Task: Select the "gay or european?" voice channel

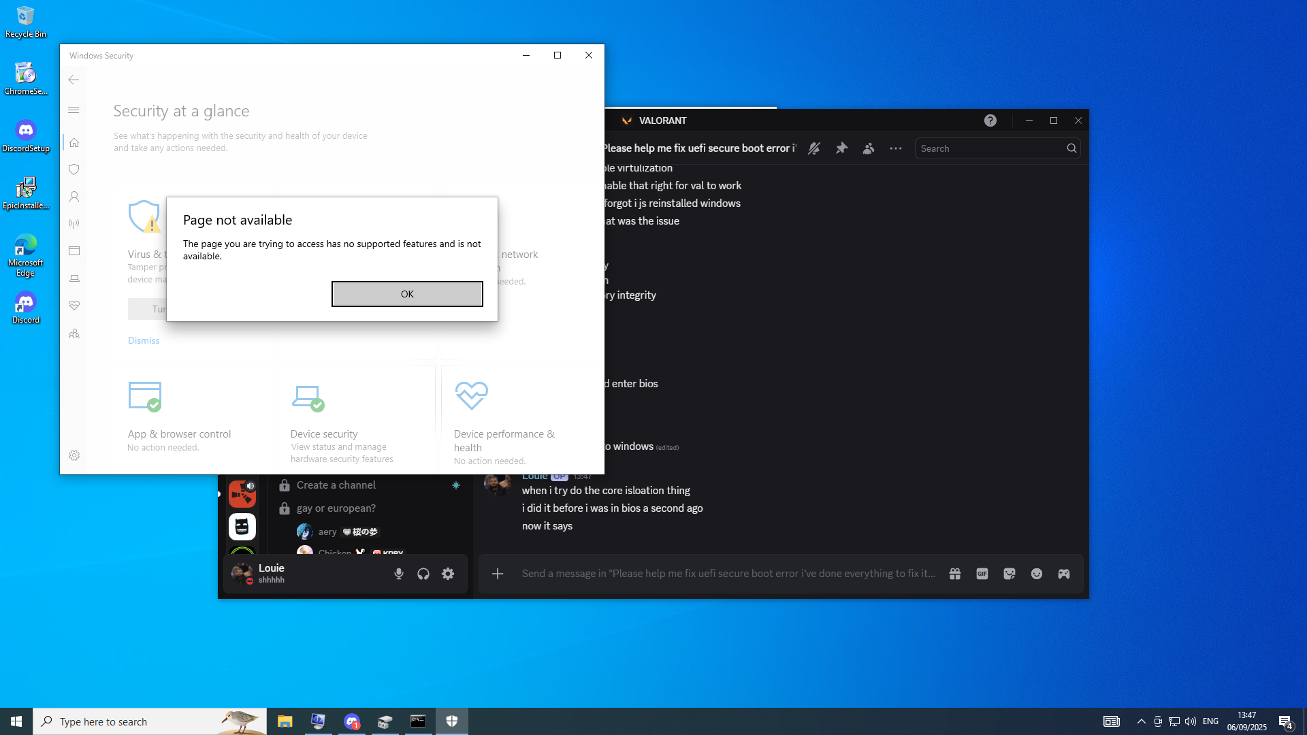Action: 336,508
